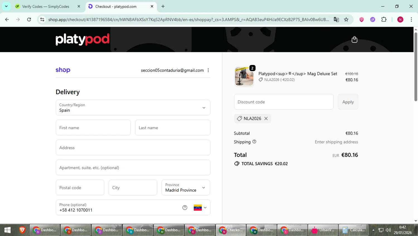Click the TOTAL SAVINGS tag icon

point(237,164)
